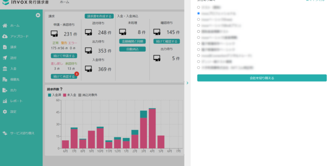Click the 未入金 pink legend swatch
This screenshot has height=166, width=333.
(x=65, y=95)
